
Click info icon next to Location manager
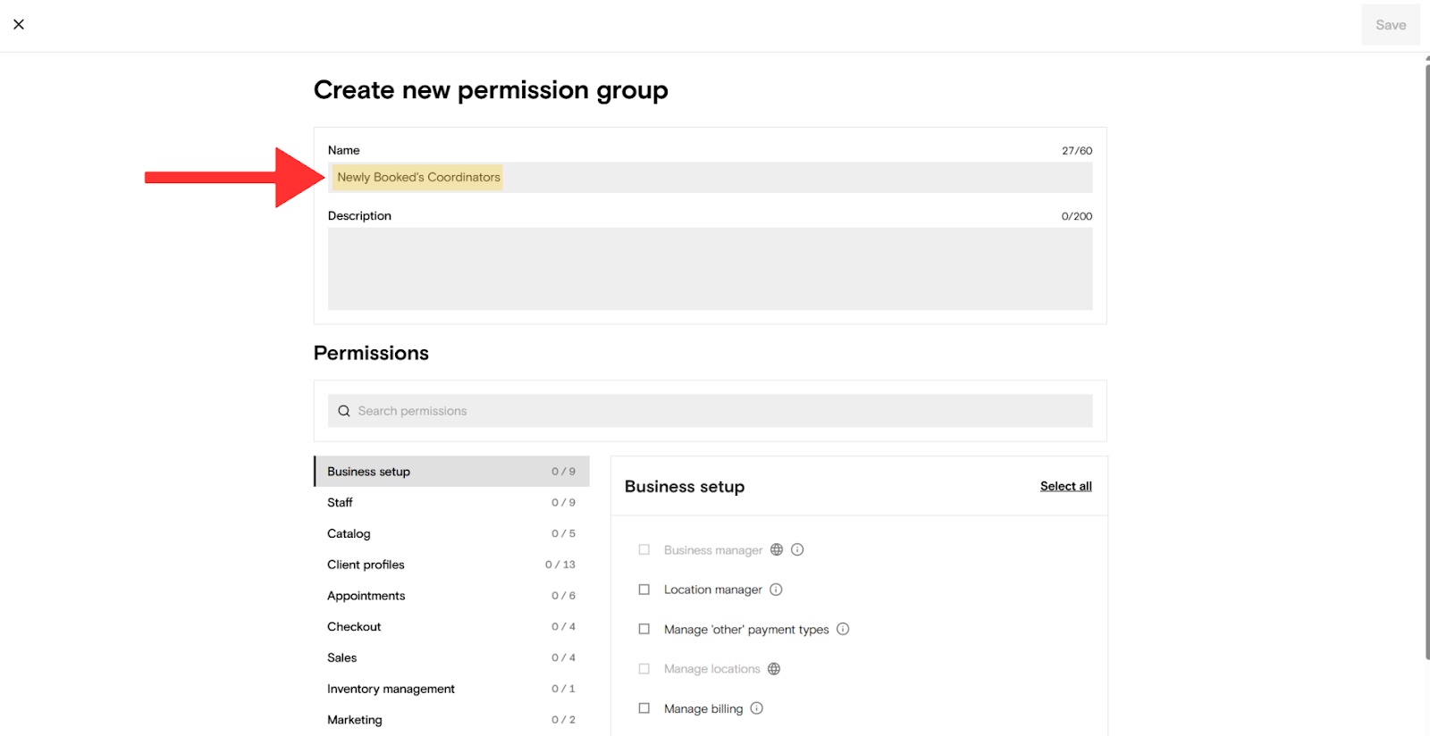click(x=776, y=590)
